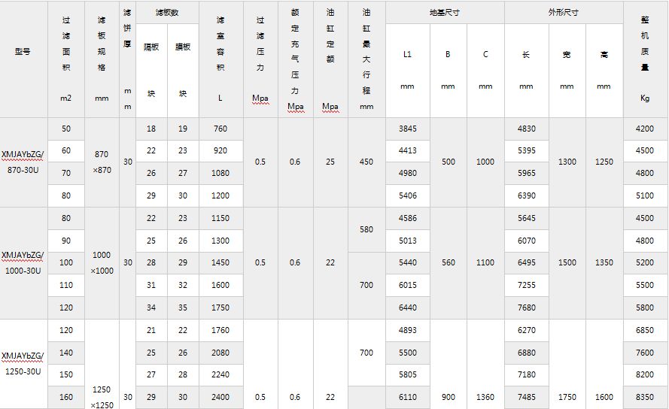Select the XMJAYbZG/1250-30U model cell

(x=23, y=362)
